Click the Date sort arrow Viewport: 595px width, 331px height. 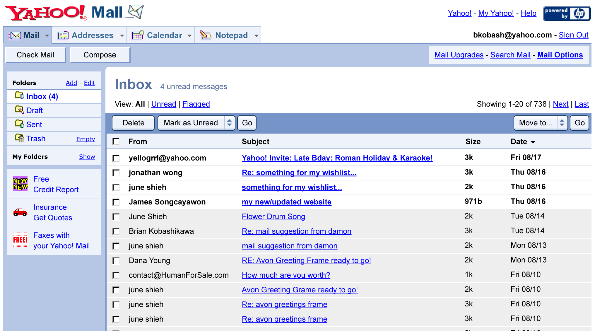pos(533,142)
